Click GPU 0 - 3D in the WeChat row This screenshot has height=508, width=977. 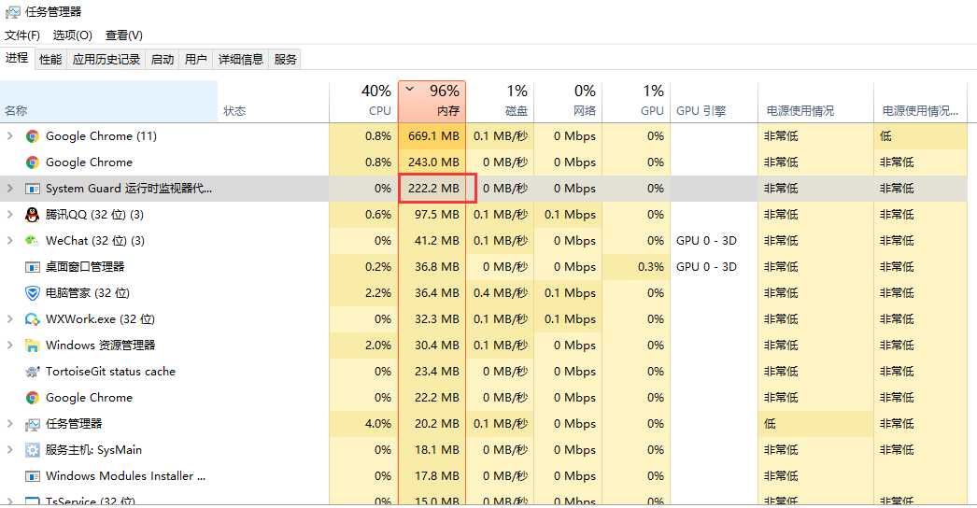pyautogui.click(x=706, y=241)
